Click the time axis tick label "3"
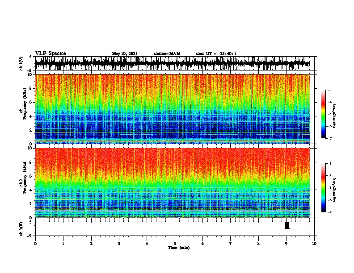This screenshot has height=273, width=354. point(119,243)
